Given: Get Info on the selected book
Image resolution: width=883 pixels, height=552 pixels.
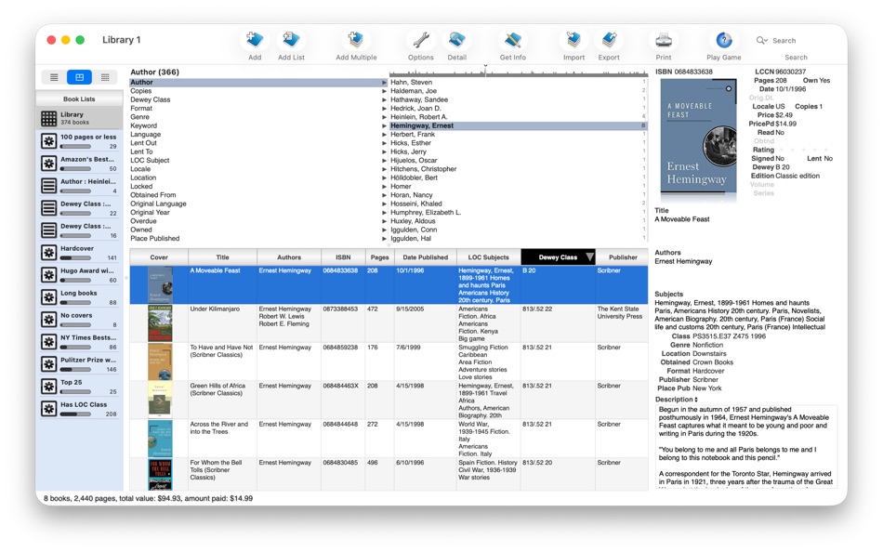Looking at the screenshot, I should point(512,39).
